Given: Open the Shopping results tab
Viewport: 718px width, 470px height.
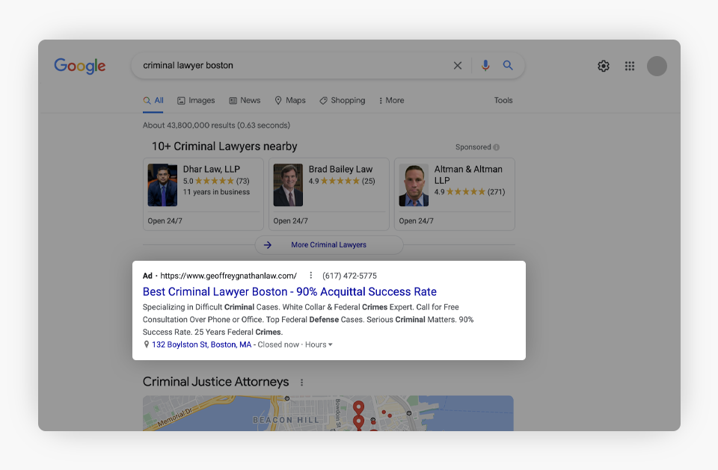Looking at the screenshot, I should (342, 100).
